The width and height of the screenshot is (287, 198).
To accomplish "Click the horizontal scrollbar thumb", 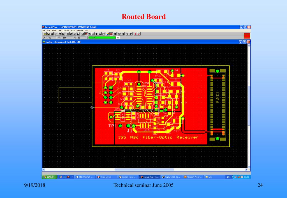I will (x=144, y=170).
